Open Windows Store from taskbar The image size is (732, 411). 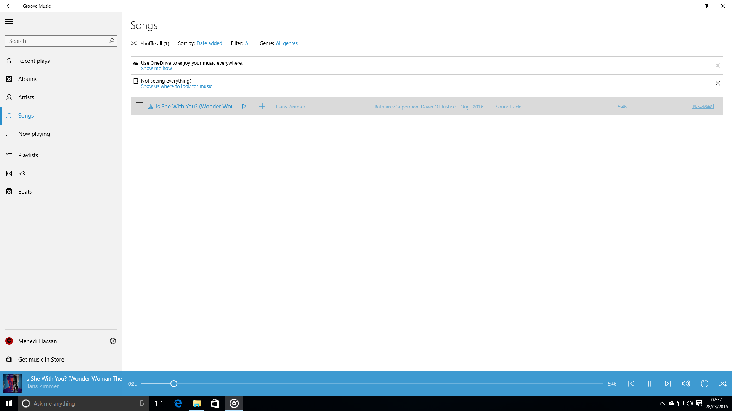tap(215, 403)
